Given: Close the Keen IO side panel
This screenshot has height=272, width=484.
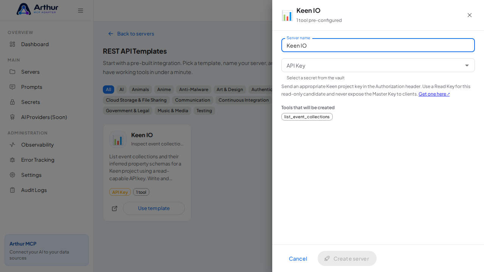Looking at the screenshot, I should click(x=470, y=15).
